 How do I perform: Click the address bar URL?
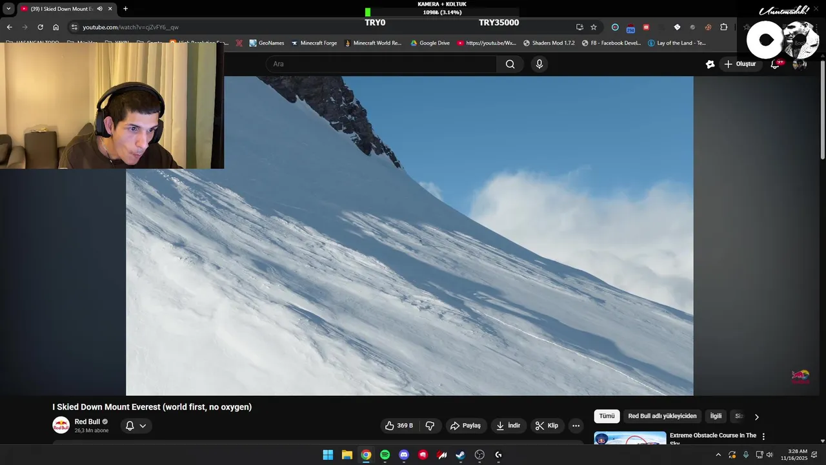130,27
